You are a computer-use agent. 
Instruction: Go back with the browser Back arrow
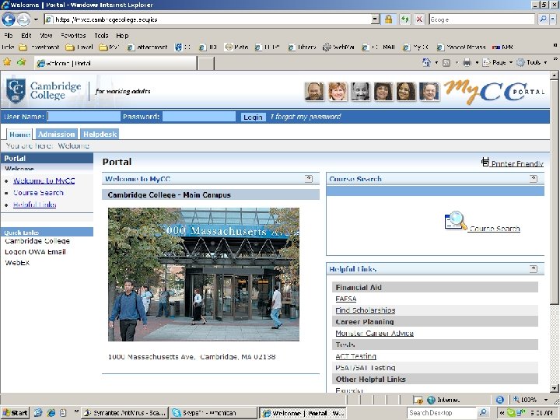point(9,19)
